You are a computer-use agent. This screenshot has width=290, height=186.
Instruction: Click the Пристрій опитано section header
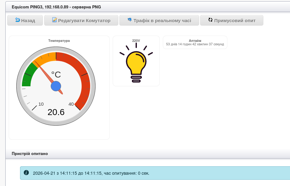pyautogui.click(x=30, y=153)
